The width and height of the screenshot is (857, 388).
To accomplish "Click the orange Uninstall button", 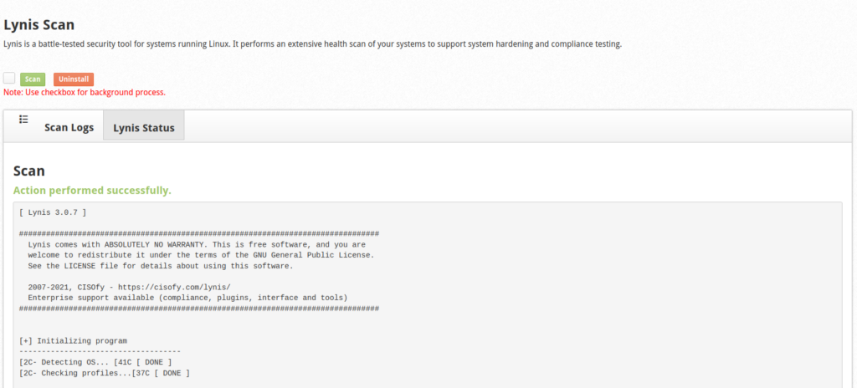I will tap(74, 79).
